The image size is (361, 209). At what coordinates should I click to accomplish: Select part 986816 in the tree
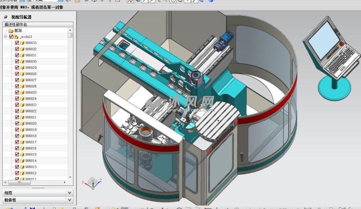coord(31,148)
